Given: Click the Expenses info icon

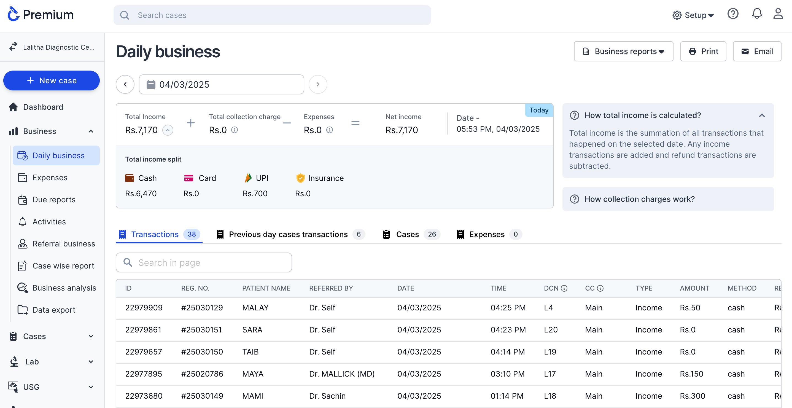Looking at the screenshot, I should (330, 130).
